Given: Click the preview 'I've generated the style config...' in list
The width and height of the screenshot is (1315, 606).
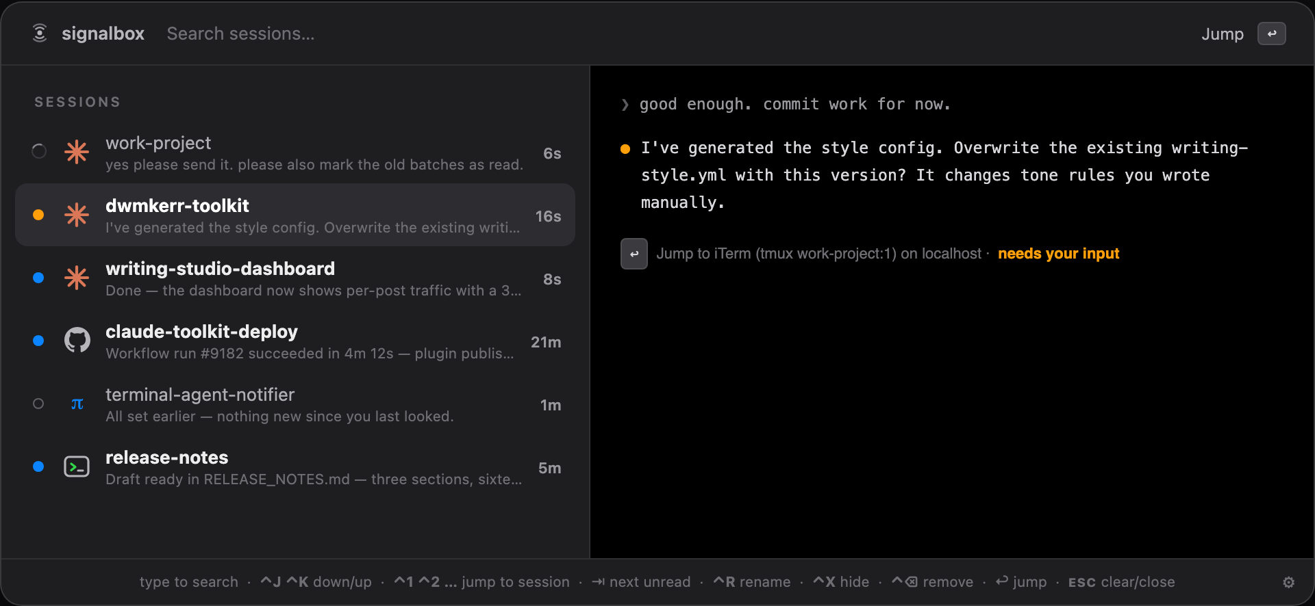Looking at the screenshot, I should 312,228.
